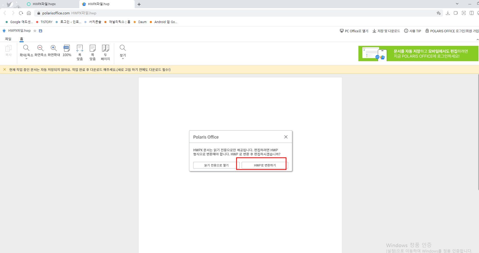Open the 파일 menu tab
The image size is (479, 253).
point(8,39)
